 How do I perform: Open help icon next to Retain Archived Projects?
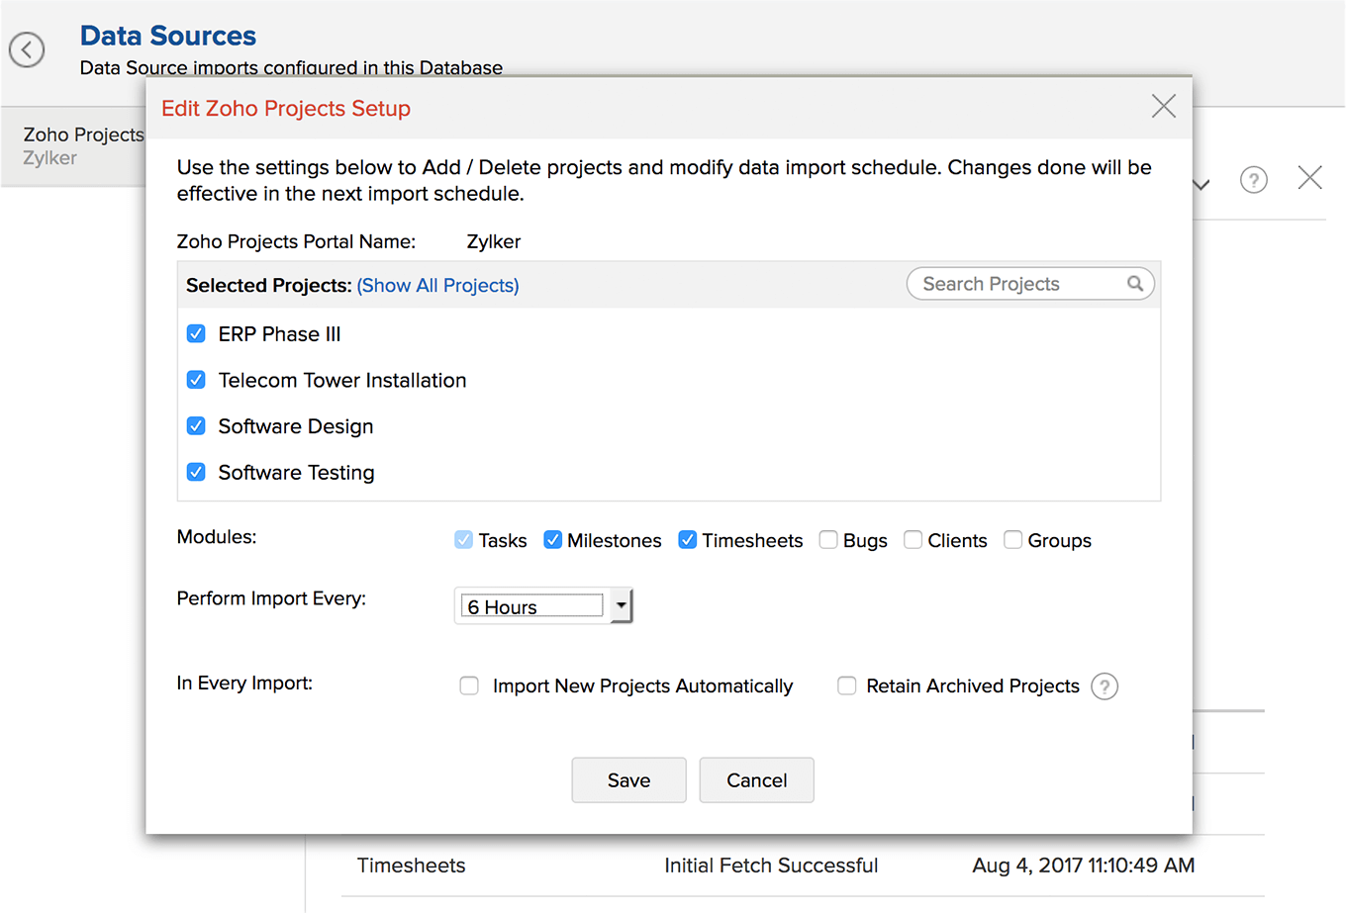pyautogui.click(x=1105, y=686)
